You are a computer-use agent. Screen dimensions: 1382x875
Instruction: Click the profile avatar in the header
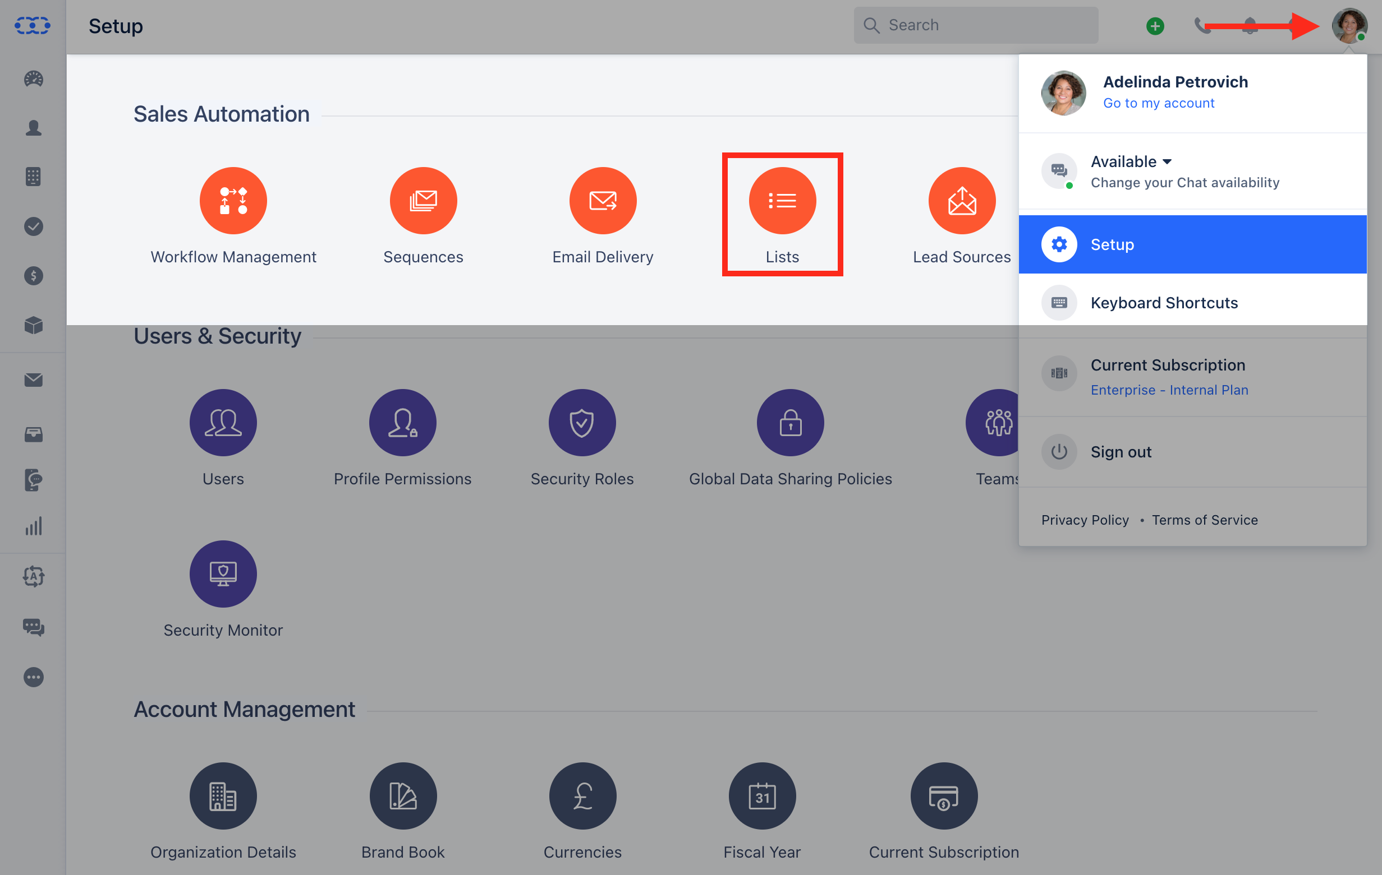pyautogui.click(x=1349, y=26)
